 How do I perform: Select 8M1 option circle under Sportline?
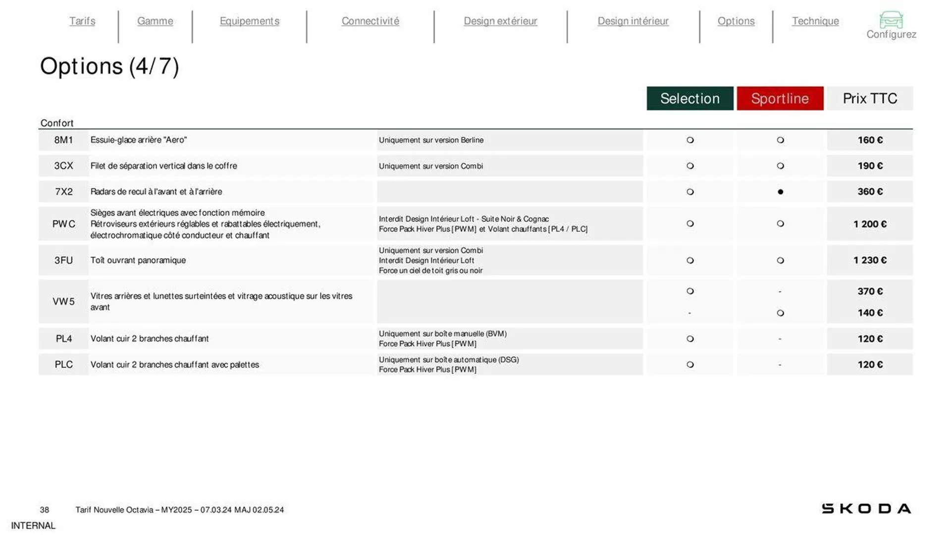click(780, 140)
